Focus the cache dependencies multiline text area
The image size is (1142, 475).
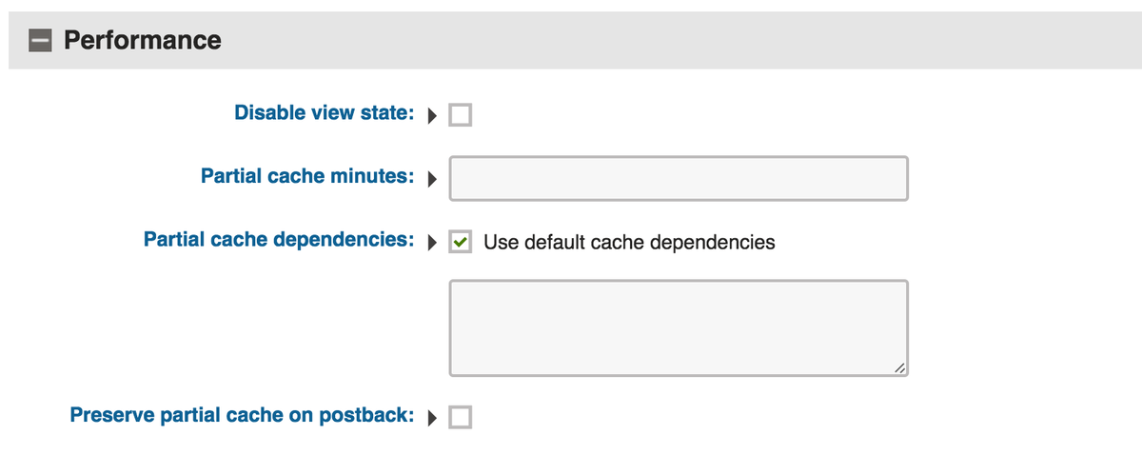coord(678,327)
